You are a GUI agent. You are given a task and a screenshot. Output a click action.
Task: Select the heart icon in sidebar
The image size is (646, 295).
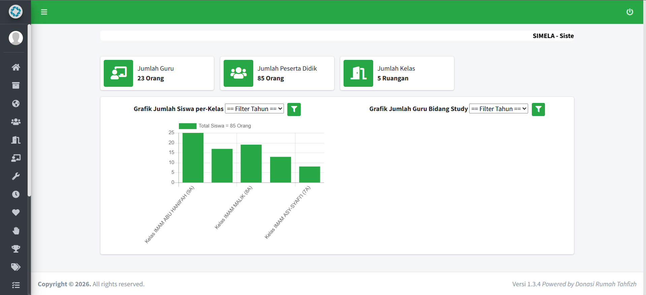15,213
